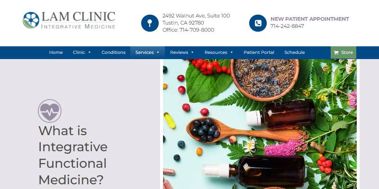Image resolution: width=379 pixels, height=189 pixels.
Task: Open the Conditions menu item
Action: [x=113, y=52]
